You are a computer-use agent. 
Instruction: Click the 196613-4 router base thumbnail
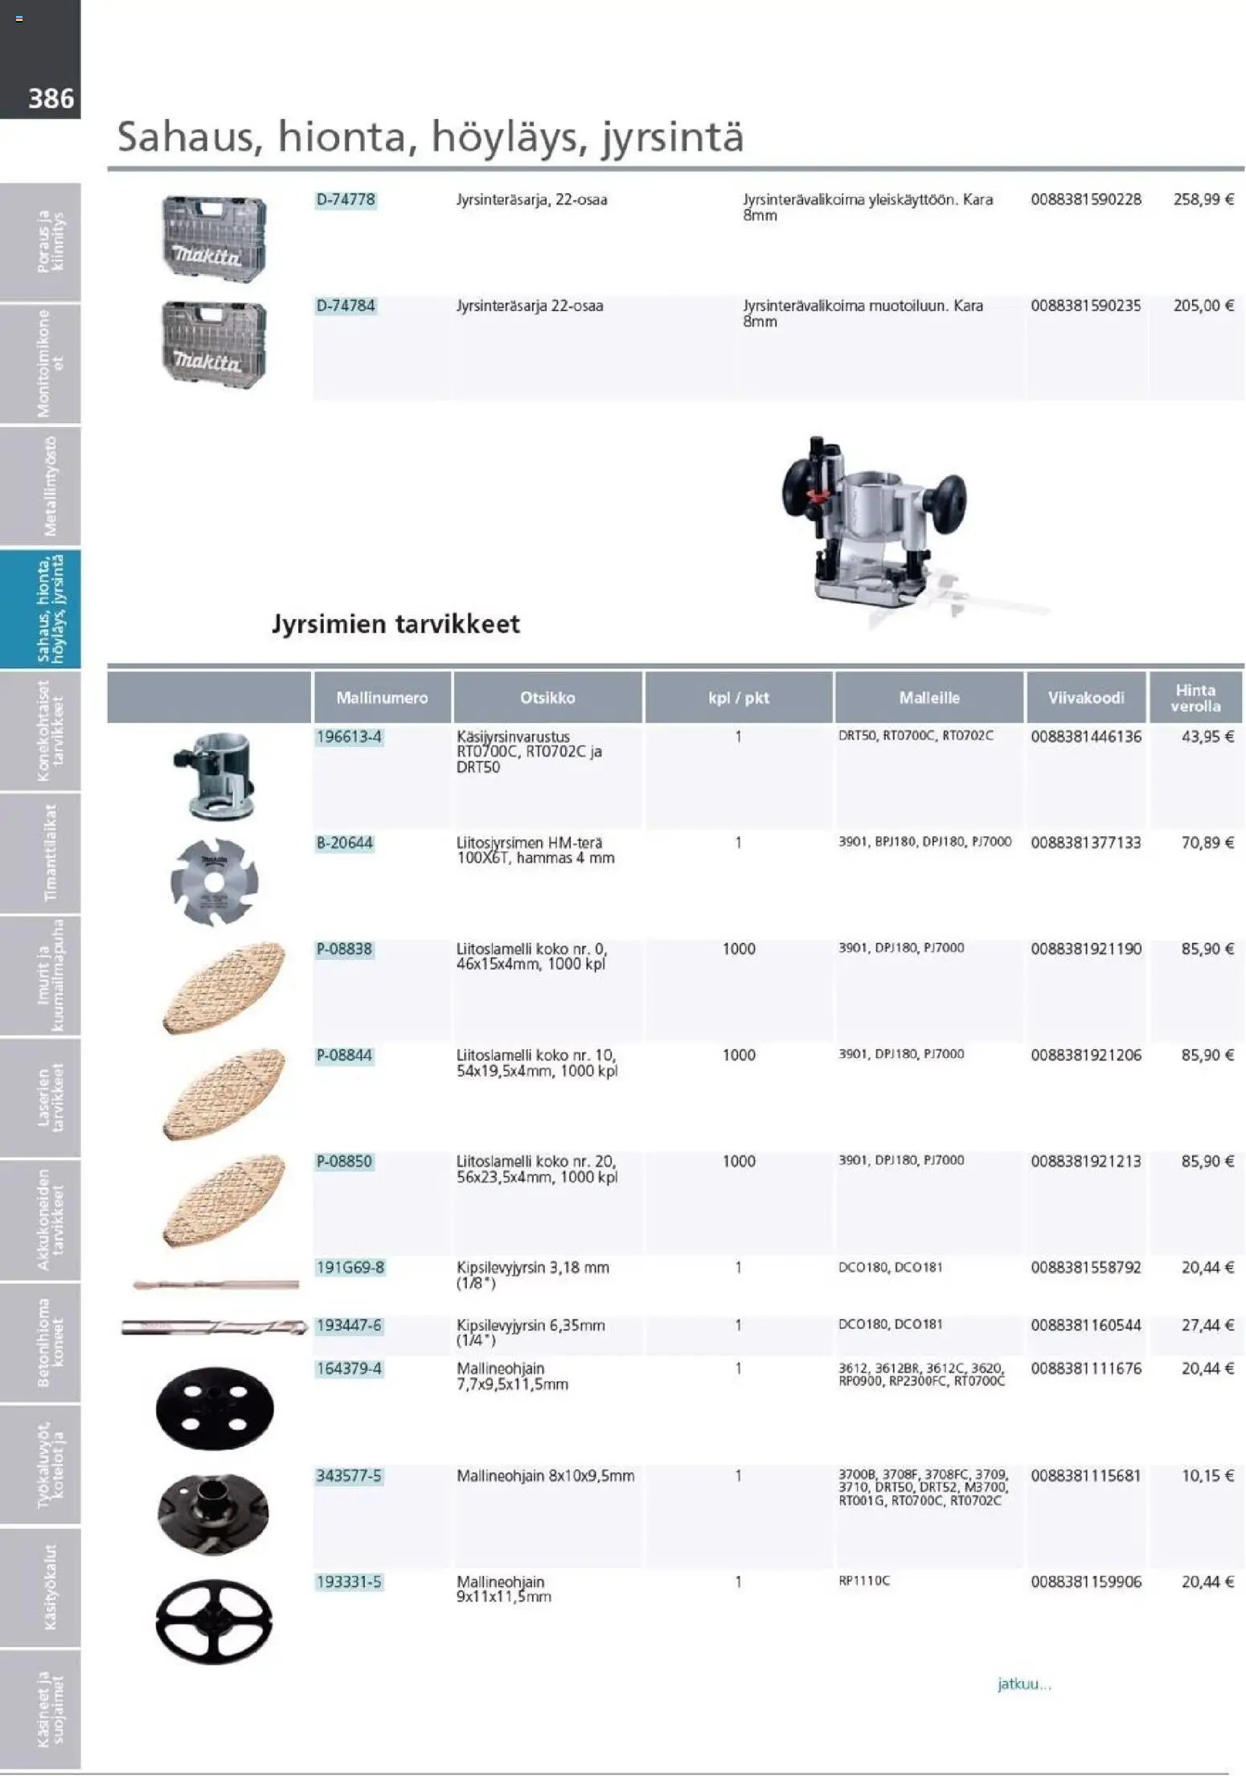point(213,775)
